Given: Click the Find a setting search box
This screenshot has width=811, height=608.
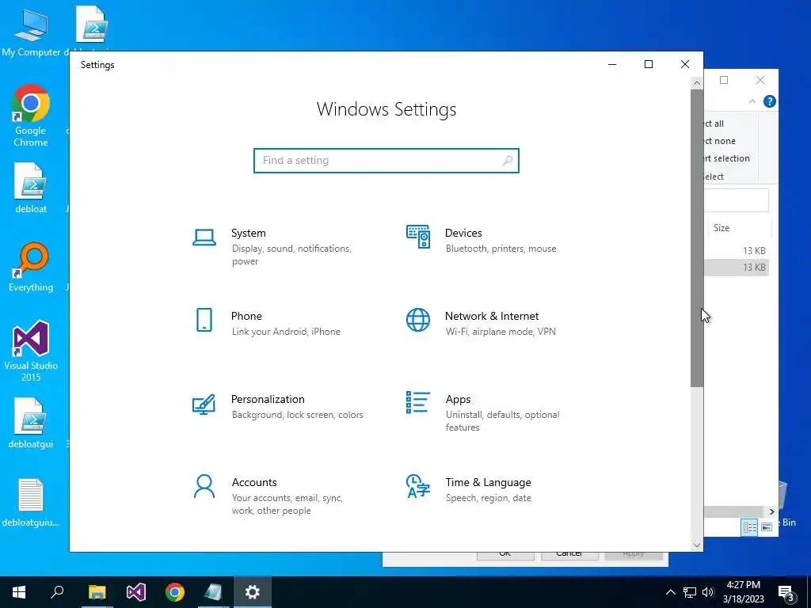Looking at the screenshot, I should [386, 161].
